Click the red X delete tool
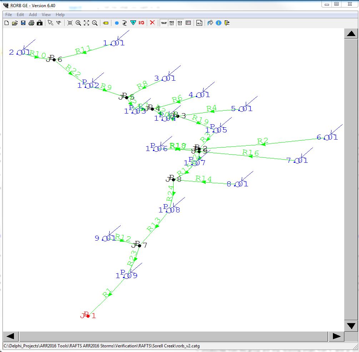Viewport: 359px width, 352px height. point(152,23)
